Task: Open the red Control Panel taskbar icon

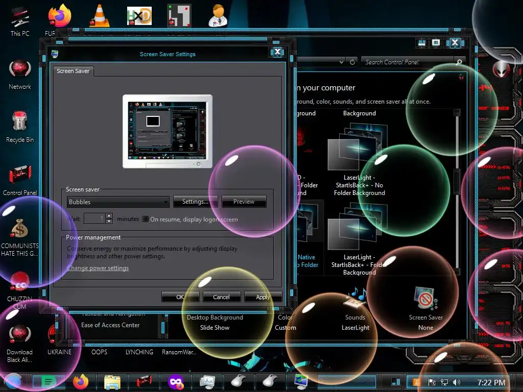Action: point(144,382)
